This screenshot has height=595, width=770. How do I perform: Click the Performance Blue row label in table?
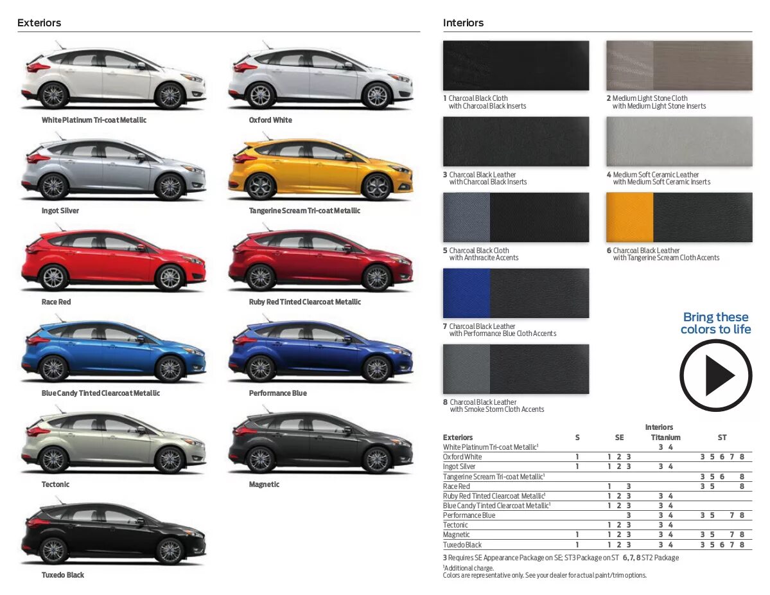469,515
